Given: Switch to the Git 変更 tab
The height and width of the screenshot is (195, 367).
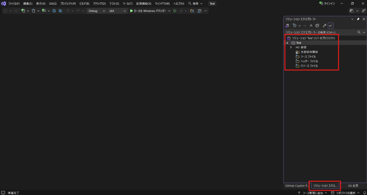Looking at the screenshot, I should coord(353,186).
